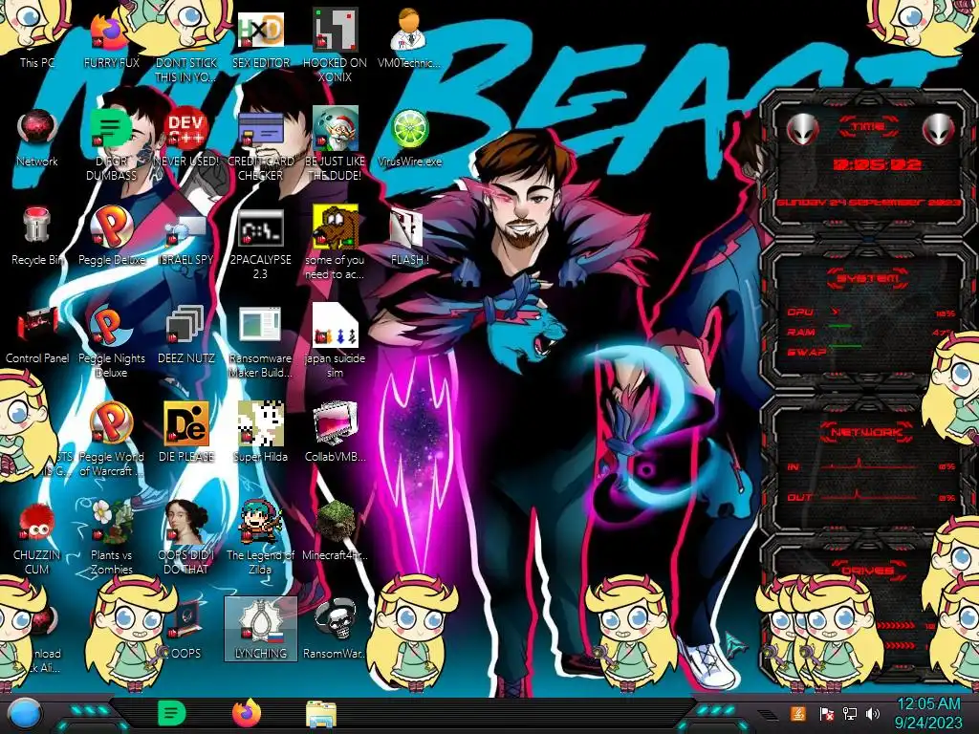Click the Start orb on the taskbar

24,714
